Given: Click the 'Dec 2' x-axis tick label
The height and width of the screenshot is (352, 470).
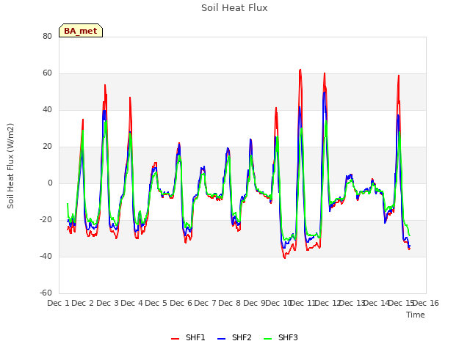Looking at the screenshot, I should pyautogui.click(x=83, y=303).
